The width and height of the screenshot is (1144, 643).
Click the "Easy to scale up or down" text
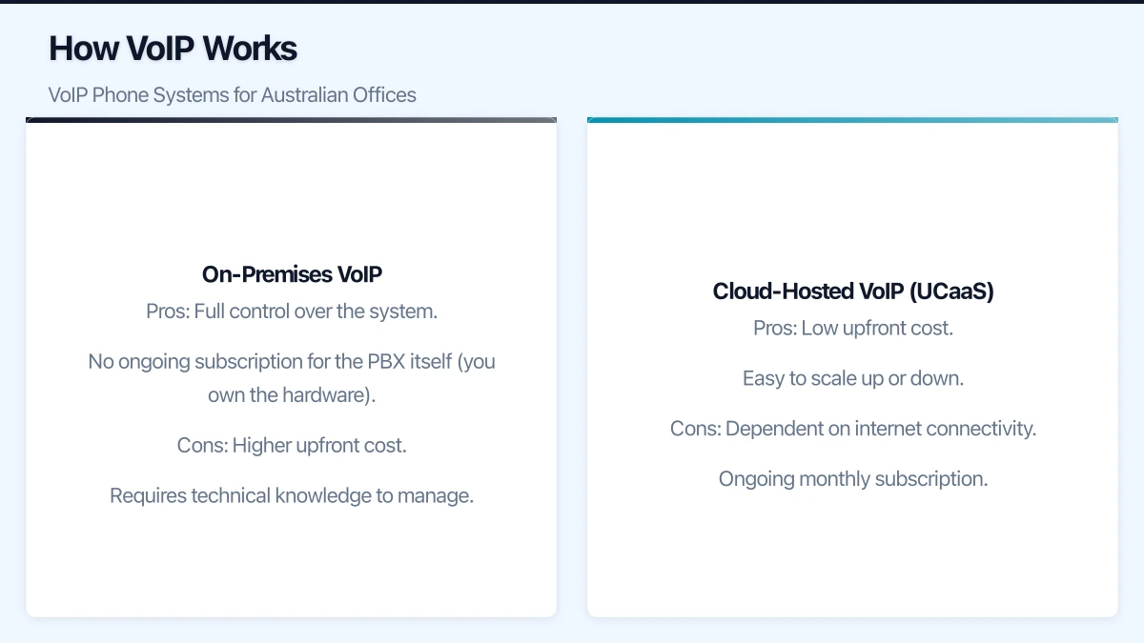(852, 378)
